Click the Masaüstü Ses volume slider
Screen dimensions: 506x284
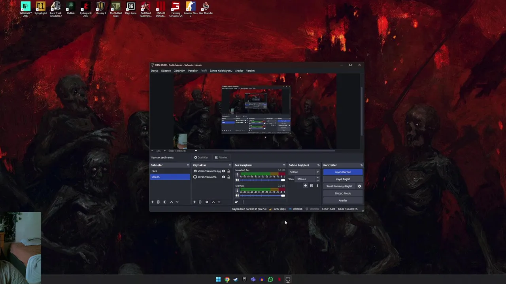click(x=262, y=180)
